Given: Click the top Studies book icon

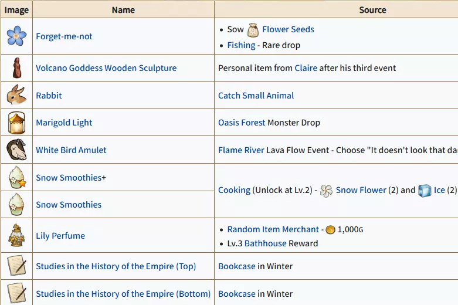Looking at the screenshot, I should [16, 266].
